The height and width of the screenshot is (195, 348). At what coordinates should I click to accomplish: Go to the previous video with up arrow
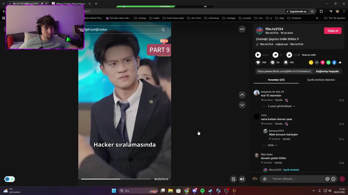[x=242, y=95]
